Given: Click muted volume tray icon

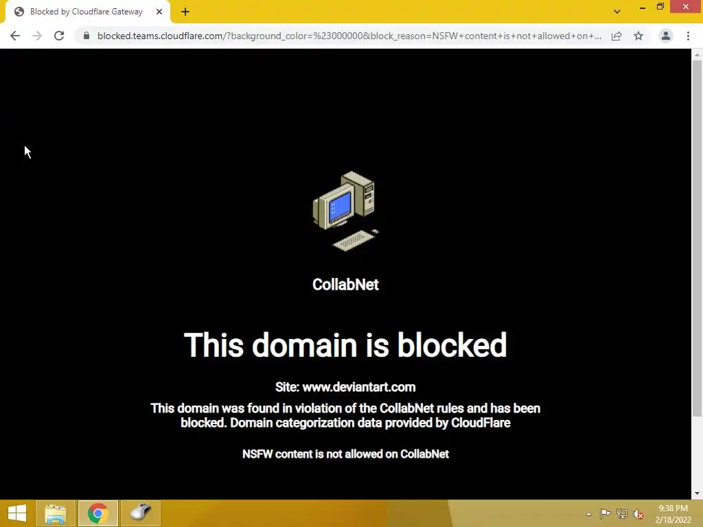Looking at the screenshot, I should tap(638, 514).
